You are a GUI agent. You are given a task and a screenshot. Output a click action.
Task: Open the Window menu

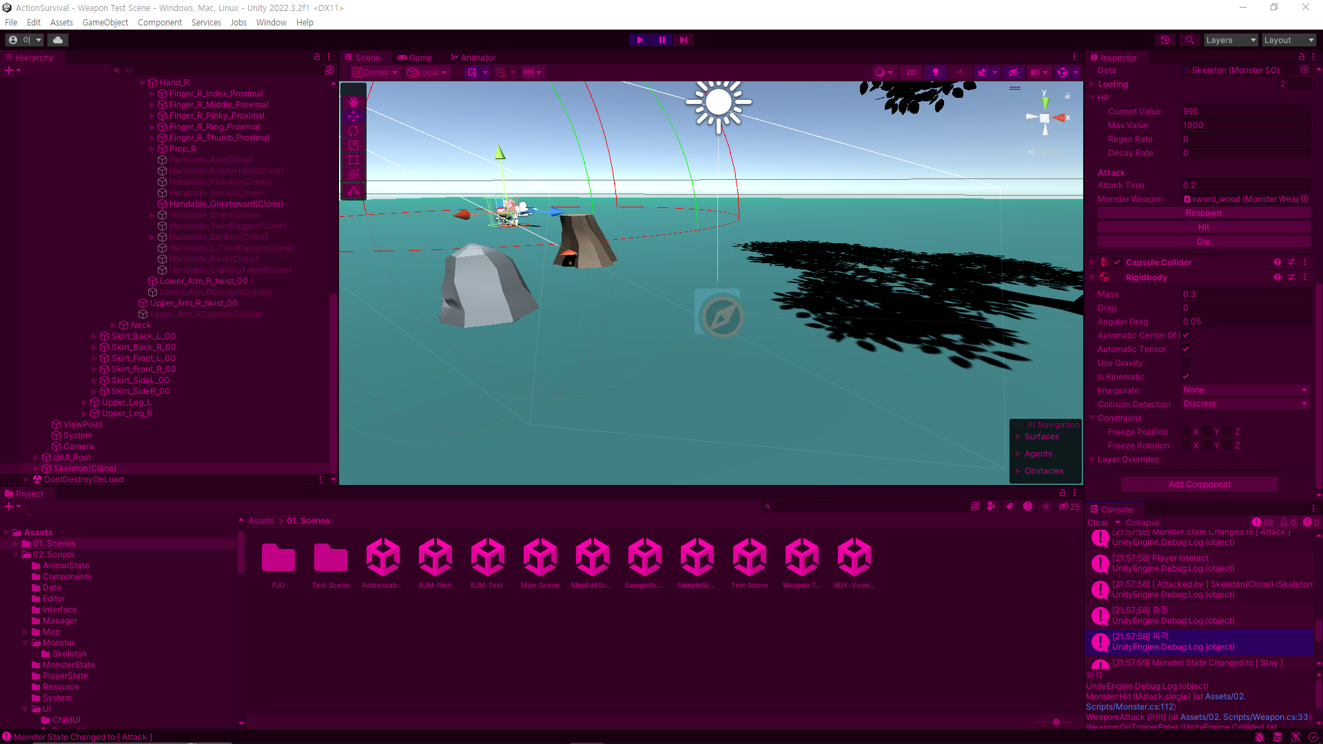coord(271,23)
